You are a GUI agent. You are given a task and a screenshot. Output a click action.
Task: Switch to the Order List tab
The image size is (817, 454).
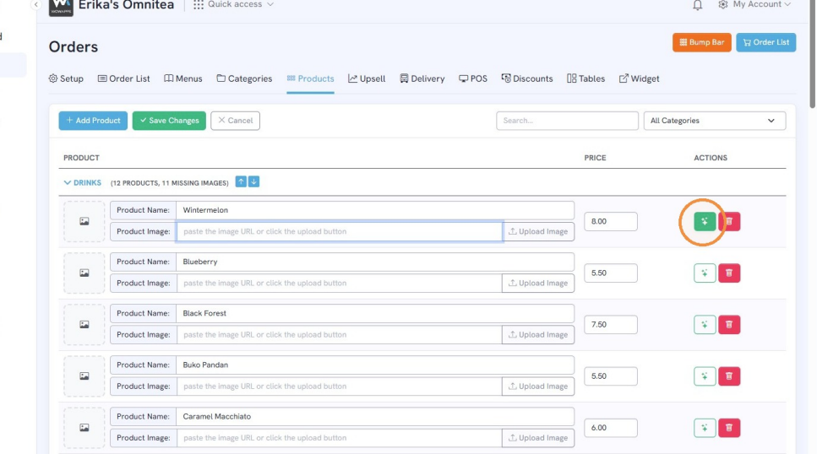pos(123,78)
